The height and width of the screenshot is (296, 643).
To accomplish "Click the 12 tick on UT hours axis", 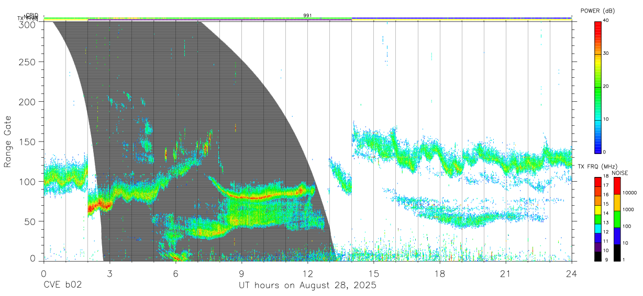I will pos(307,274).
